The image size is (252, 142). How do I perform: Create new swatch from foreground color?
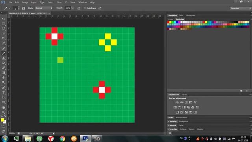tap(241, 91)
